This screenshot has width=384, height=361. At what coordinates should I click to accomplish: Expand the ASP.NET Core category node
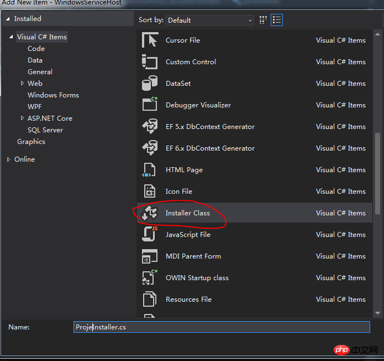pyautogui.click(x=22, y=118)
